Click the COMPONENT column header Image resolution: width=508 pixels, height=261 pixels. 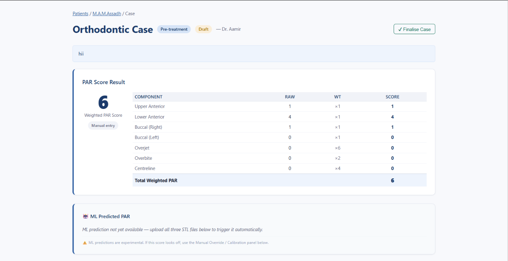[149, 97]
